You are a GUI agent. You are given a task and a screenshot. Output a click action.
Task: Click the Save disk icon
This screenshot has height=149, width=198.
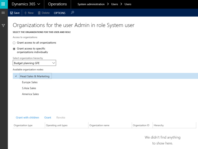[x=12, y=13]
